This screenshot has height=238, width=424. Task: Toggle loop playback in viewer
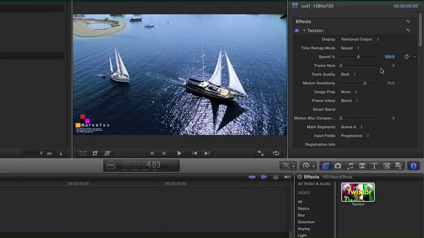pos(276,153)
